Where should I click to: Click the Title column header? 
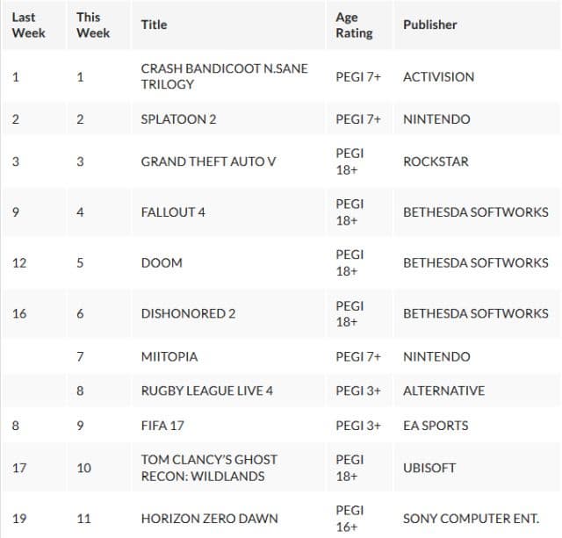[154, 25]
